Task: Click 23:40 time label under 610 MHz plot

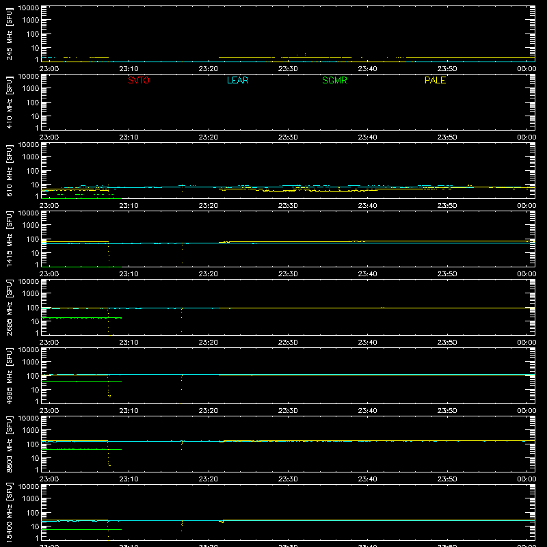Action: (x=367, y=206)
